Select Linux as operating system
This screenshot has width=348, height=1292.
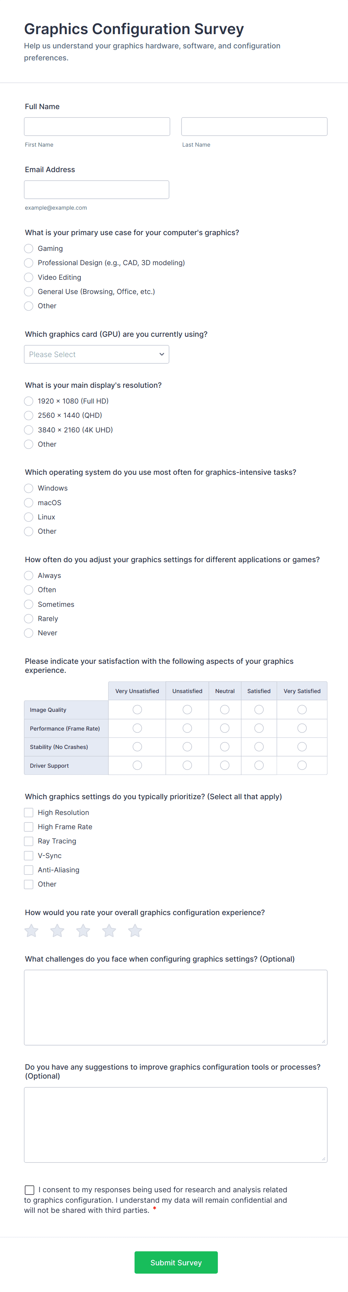click(x=29, y=517)
